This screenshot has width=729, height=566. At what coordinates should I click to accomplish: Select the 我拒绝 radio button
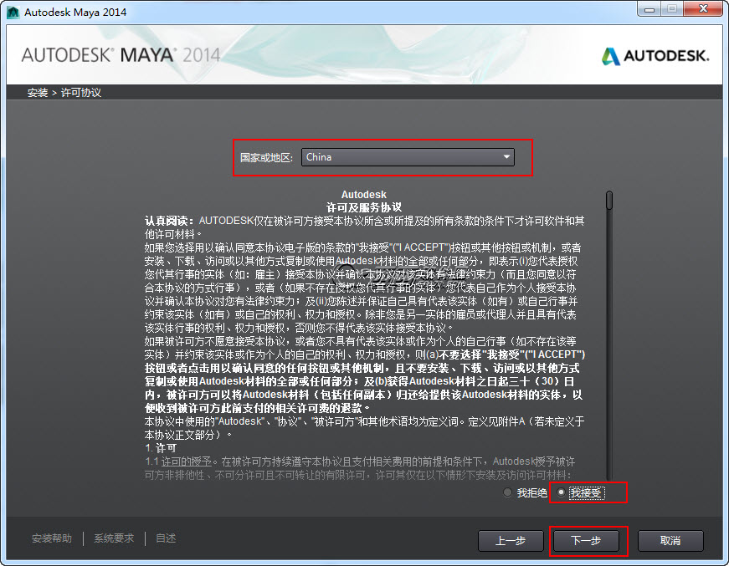point(508,492)
